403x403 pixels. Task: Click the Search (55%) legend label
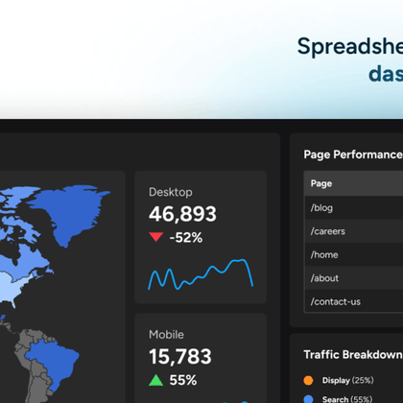pyautogui.click(x=347, y=399)
